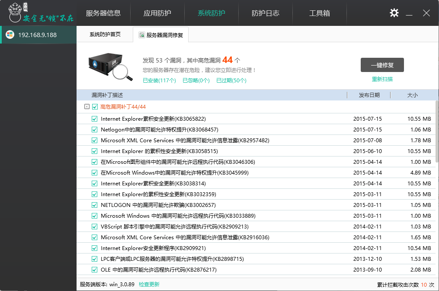Viewport: 439px width, 291px height.
Task: Click the server magnifier scan image
Action: 110,66
